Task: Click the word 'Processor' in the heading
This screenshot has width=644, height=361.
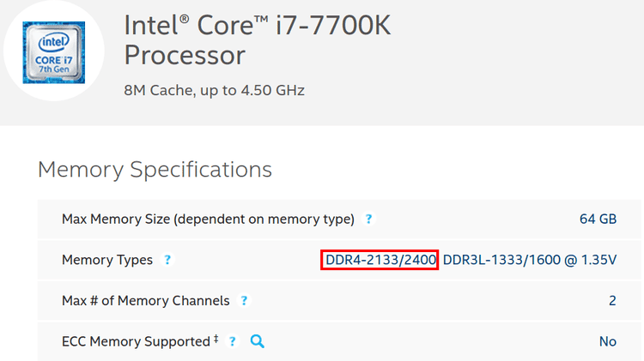Action: (x=185, y=56)
